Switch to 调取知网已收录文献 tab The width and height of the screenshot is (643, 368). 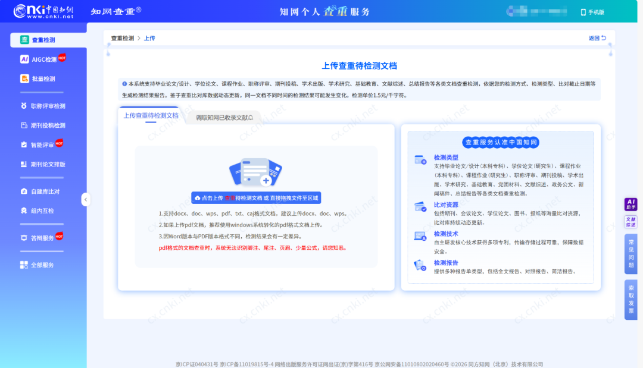(x=224, y=118)
